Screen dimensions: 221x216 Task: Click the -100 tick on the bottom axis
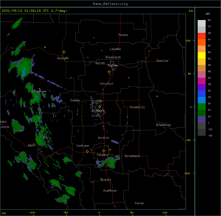point(32,212)
